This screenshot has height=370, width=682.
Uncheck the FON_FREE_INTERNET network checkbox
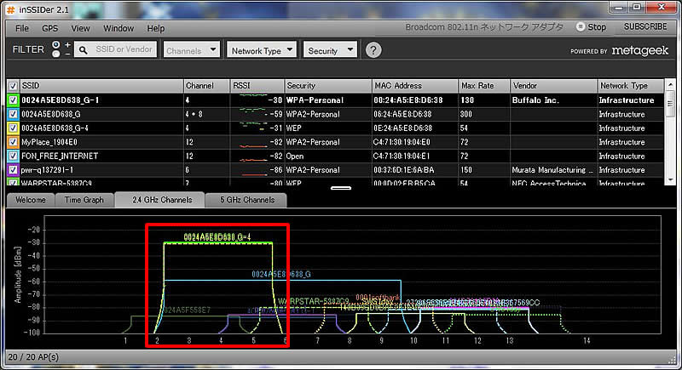coord(13,156)
